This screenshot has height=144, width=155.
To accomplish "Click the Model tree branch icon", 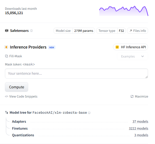I will tap(7, 112).
